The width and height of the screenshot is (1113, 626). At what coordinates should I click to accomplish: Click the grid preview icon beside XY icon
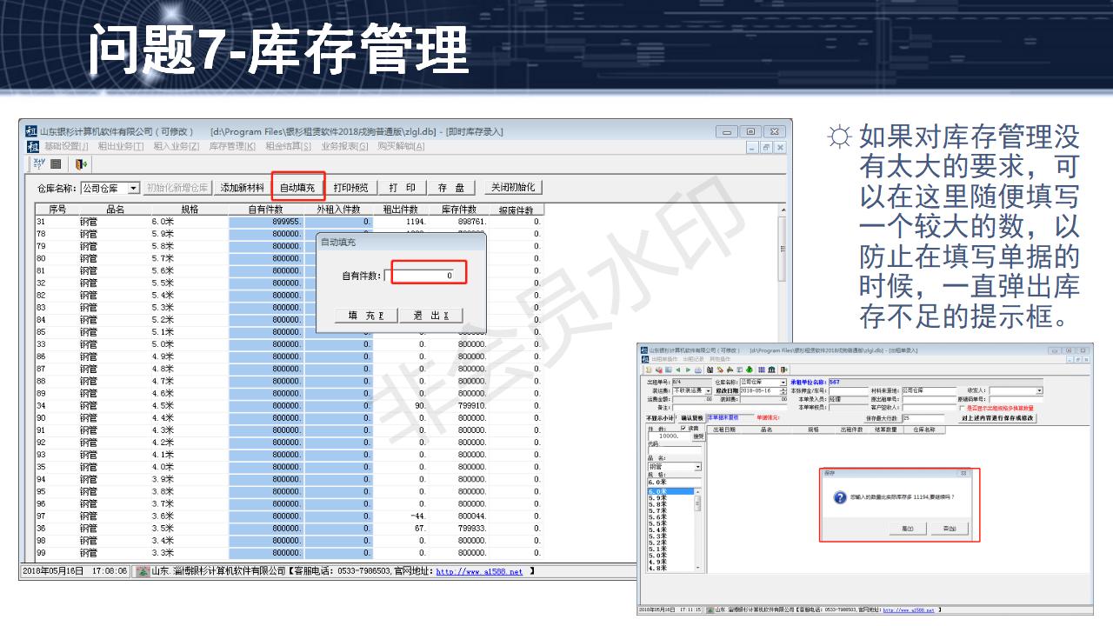click(x=56, y=164)
